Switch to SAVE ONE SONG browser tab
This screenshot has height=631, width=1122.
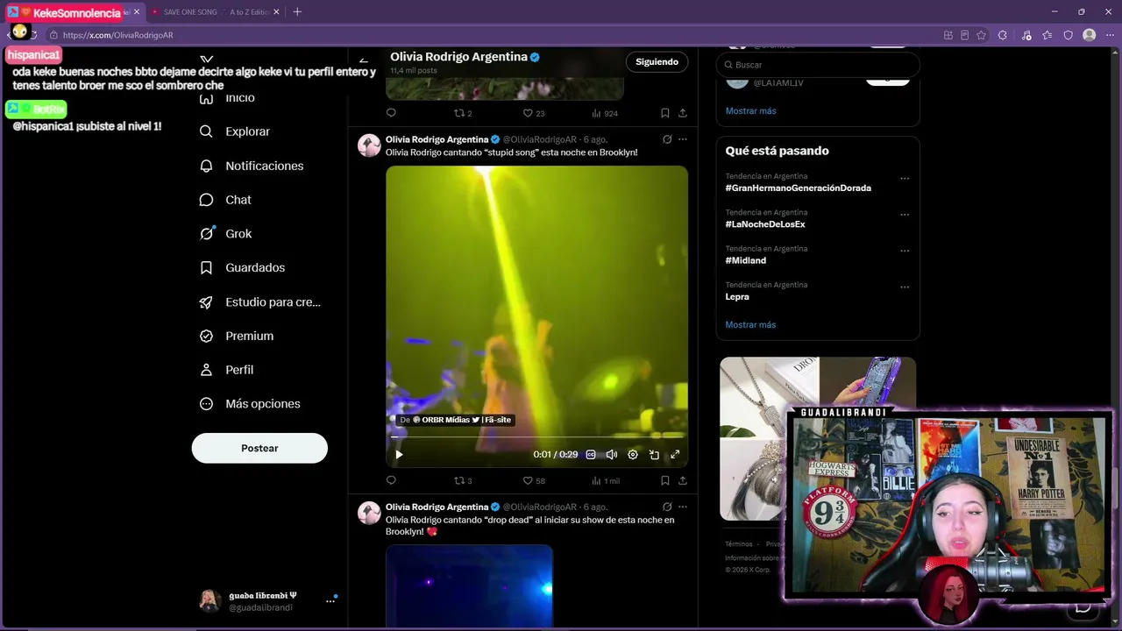point(215,12)
